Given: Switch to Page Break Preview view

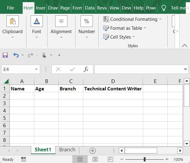Looking at the screenshot, I should [110, 159].
